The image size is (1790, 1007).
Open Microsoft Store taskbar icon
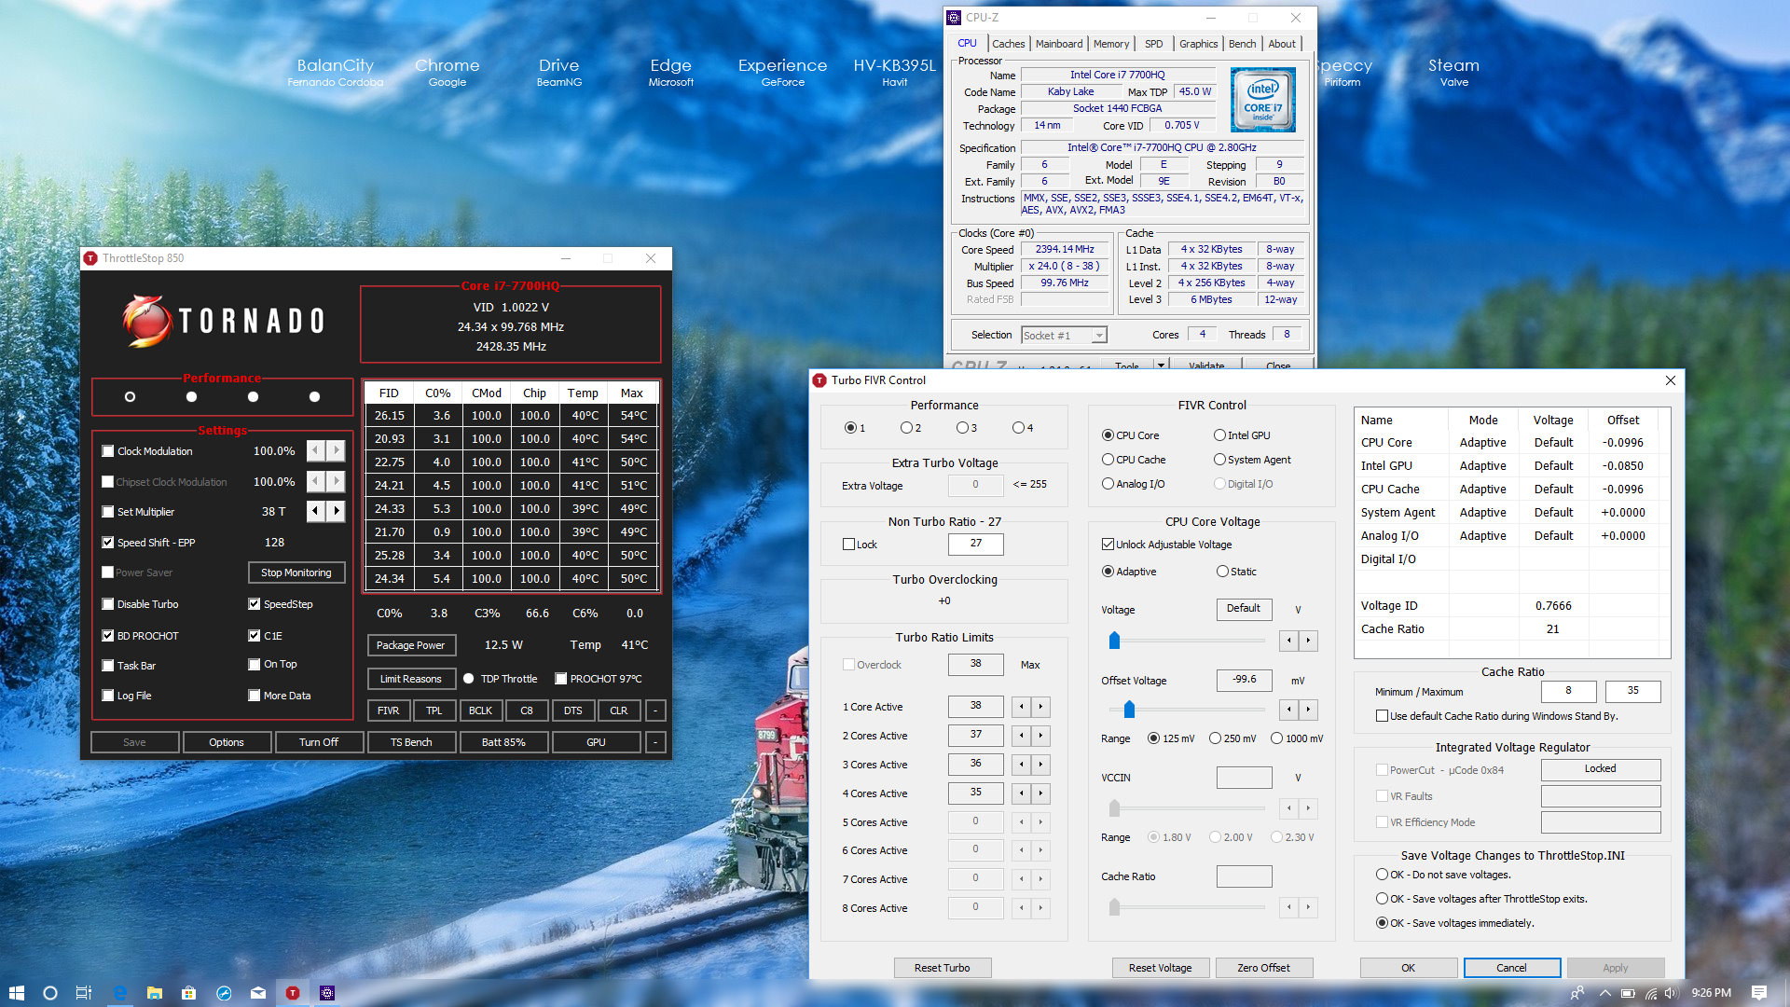(188, 993)
